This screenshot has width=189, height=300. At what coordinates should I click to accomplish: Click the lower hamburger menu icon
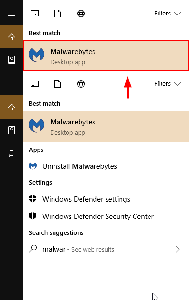click(12, 84)
